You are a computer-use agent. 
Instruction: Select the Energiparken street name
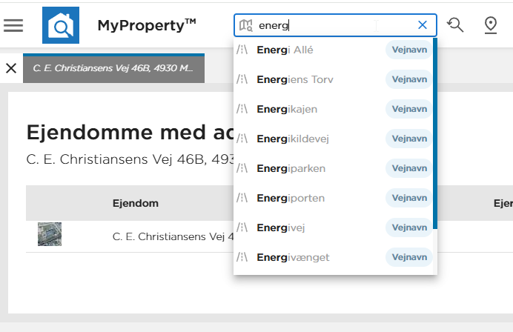click(x=333, y=168)
